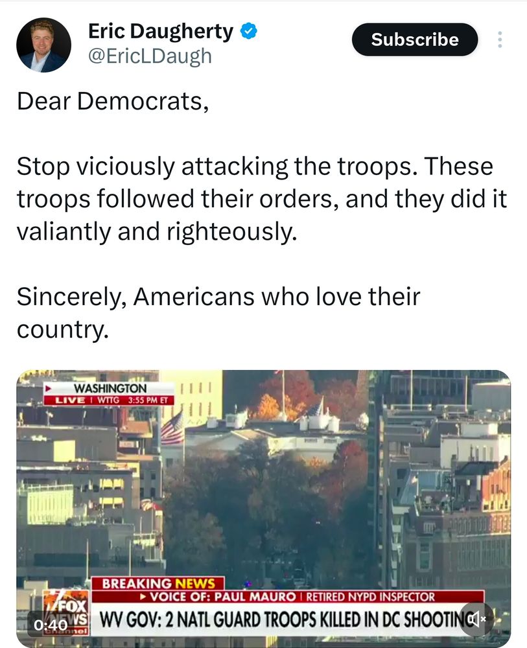
Task: Unmute the video using speaker icon
Action: pyautogui.click(x=476, y=619)
